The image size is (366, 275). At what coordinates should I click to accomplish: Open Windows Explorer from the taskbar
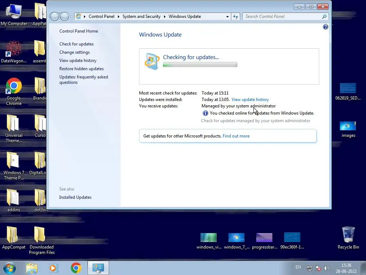(32, 268)
